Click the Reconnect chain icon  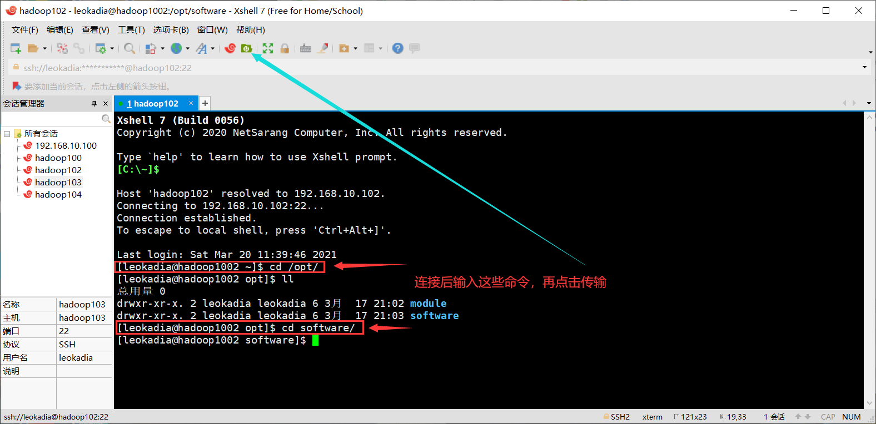coord(79,48)
